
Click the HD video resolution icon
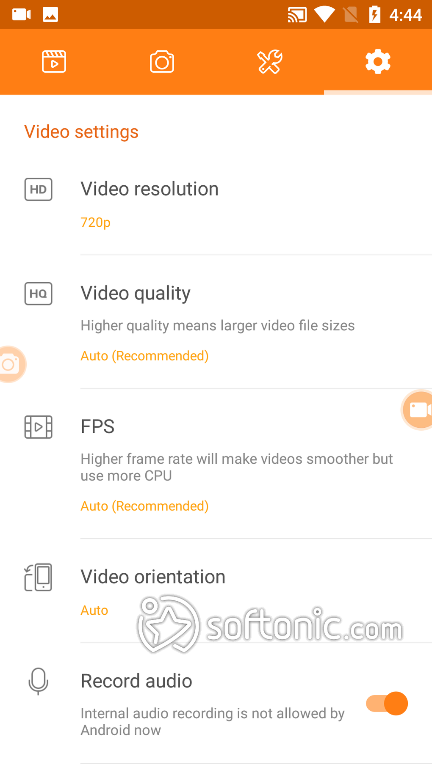coord(38,189)
